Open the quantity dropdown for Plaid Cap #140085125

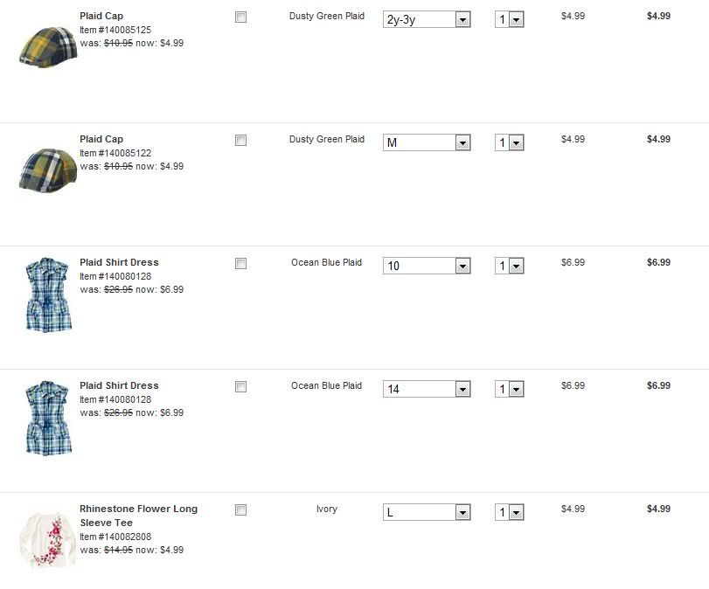(509, 19)
